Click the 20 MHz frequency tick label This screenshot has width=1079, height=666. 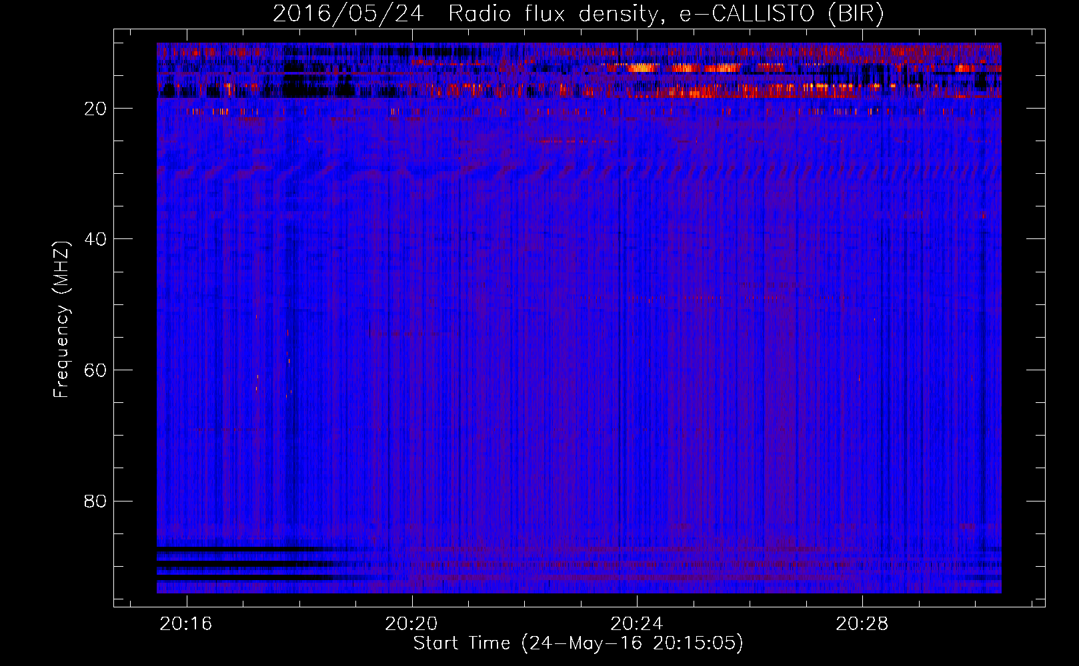click(x=95, y=109)
